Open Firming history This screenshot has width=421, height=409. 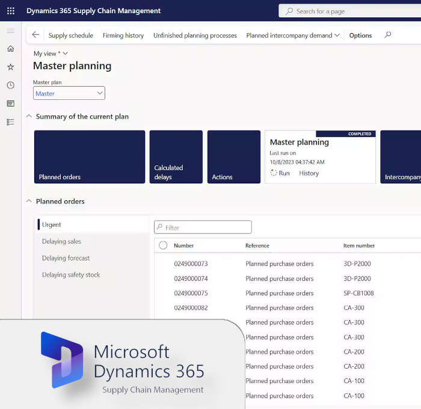(123, 35)
